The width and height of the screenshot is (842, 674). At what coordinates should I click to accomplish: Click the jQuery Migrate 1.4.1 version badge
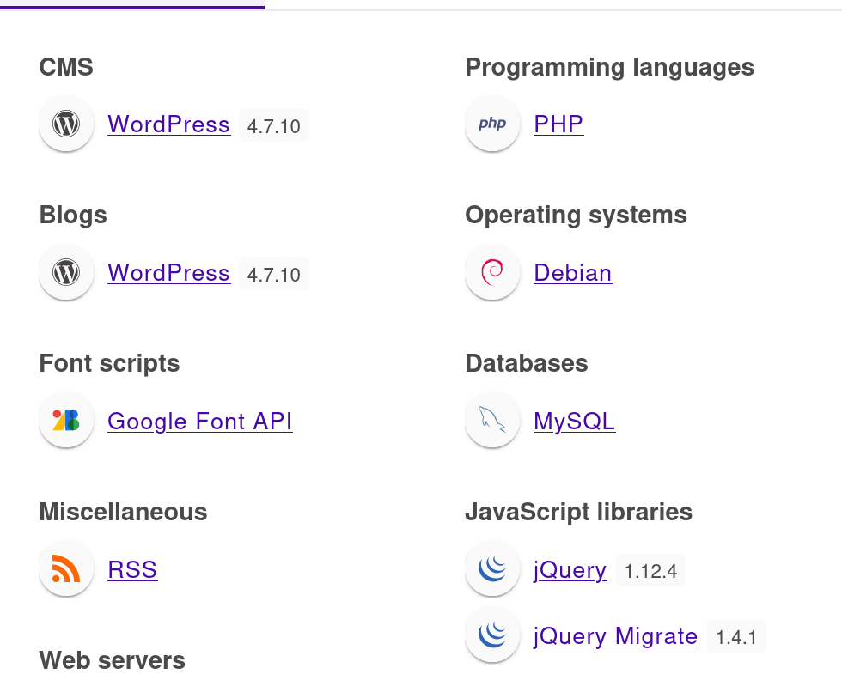[737, 636]
